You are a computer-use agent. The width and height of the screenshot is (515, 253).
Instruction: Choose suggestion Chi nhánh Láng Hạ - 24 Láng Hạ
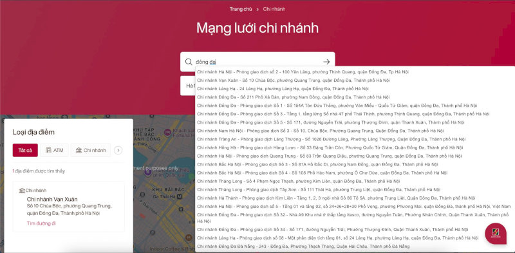(283, 89)
